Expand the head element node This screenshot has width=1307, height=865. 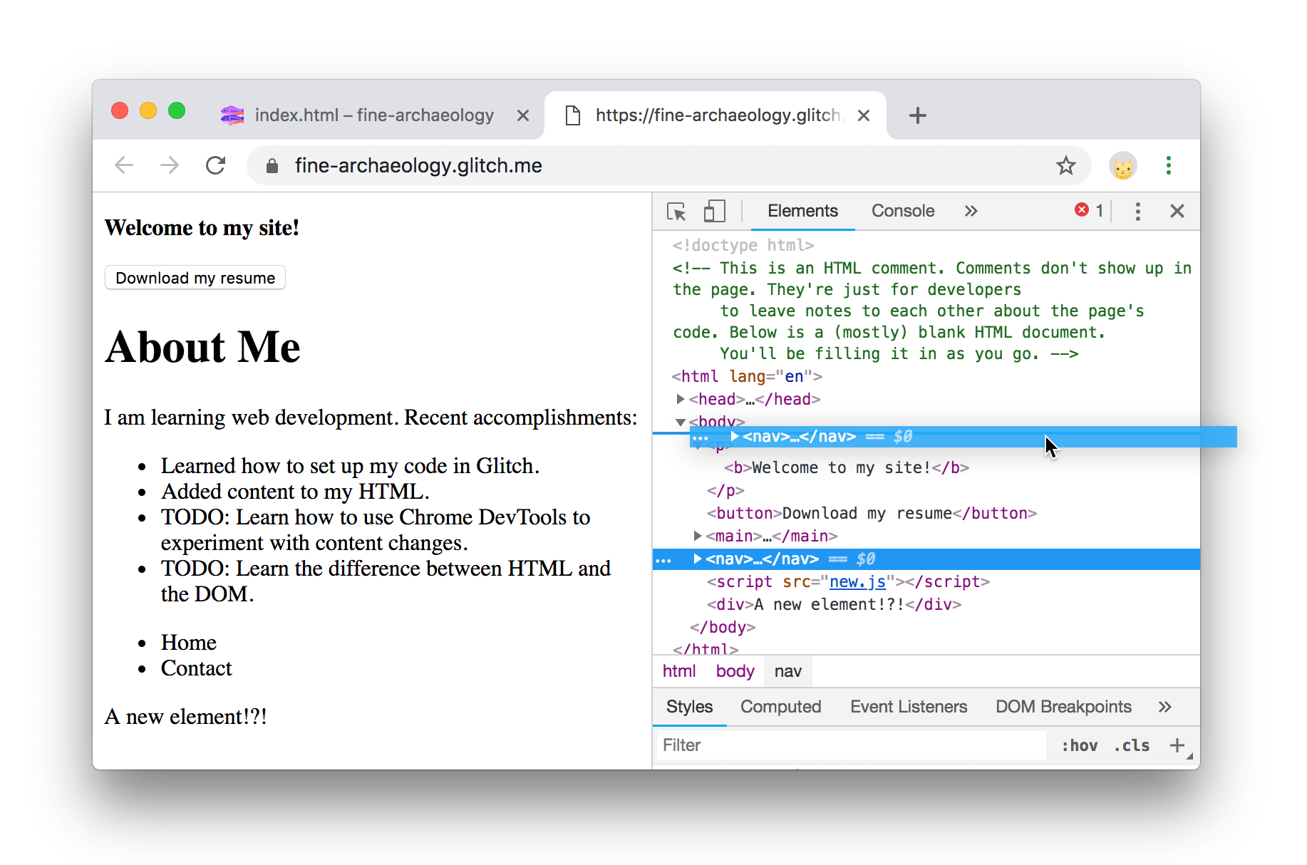pyautogui.click(x=681, y=399)
